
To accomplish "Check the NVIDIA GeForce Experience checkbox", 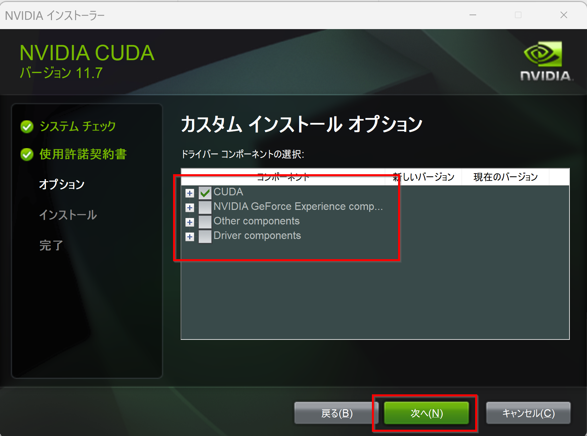I will click(205, 207).
